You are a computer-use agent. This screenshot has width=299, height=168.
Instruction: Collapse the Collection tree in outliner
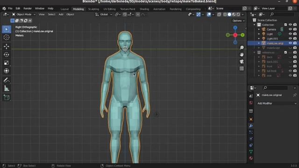[254, 25]
